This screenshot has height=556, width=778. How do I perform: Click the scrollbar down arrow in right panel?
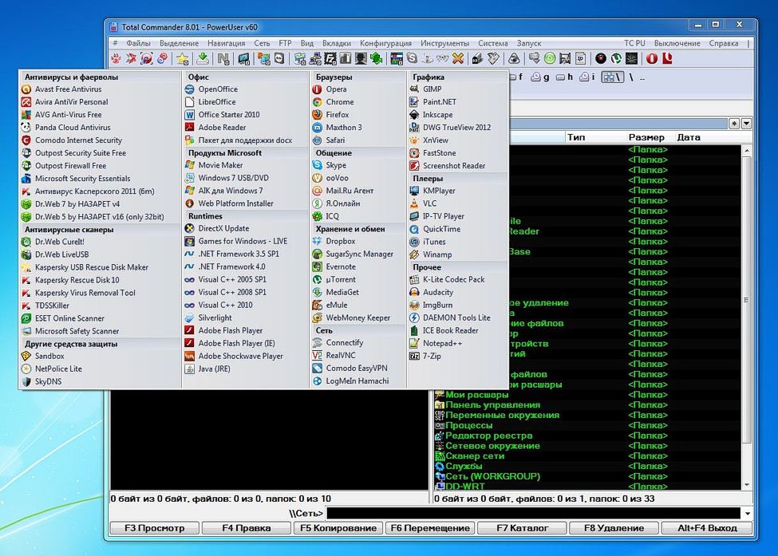pyautogui.click(x=747, y=484)
